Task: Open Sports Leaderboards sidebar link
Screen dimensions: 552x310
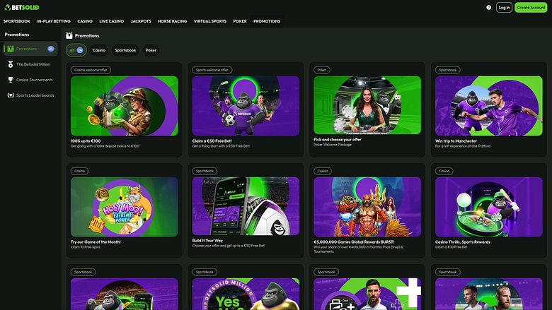Action: tap(35, 95)
